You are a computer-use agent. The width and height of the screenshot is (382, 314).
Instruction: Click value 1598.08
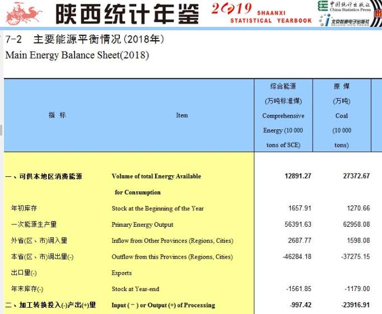(x=358, y=241)
